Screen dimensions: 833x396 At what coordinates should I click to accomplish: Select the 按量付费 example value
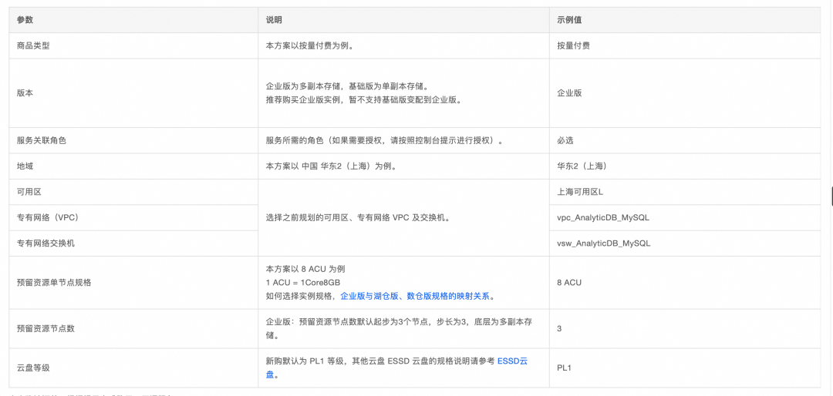pyautogui.click(x=685, y=45)
